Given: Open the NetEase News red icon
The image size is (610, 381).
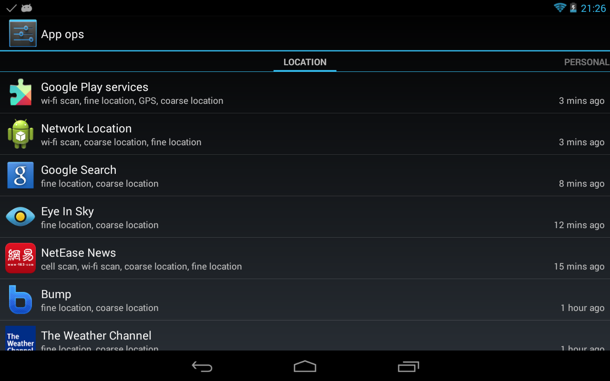Looking at the screenshot, I should pyautogui.click(x=20, y=258).
